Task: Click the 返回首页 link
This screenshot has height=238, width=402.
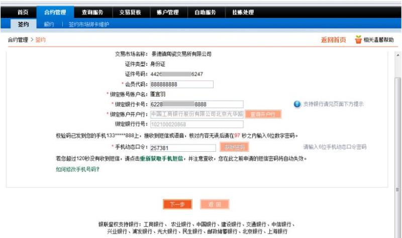Action: click(333, 40)
